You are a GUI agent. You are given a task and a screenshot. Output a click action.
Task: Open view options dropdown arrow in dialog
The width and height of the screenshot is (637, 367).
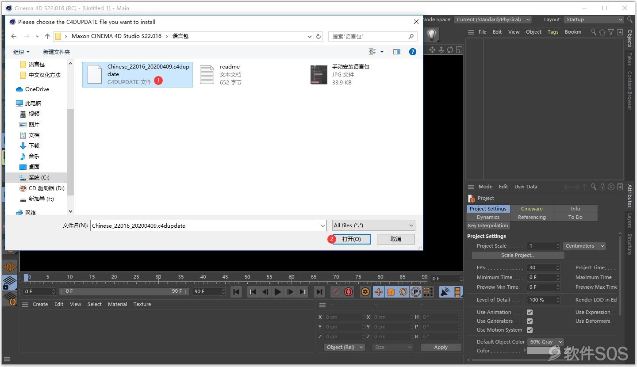click(382, 52)
